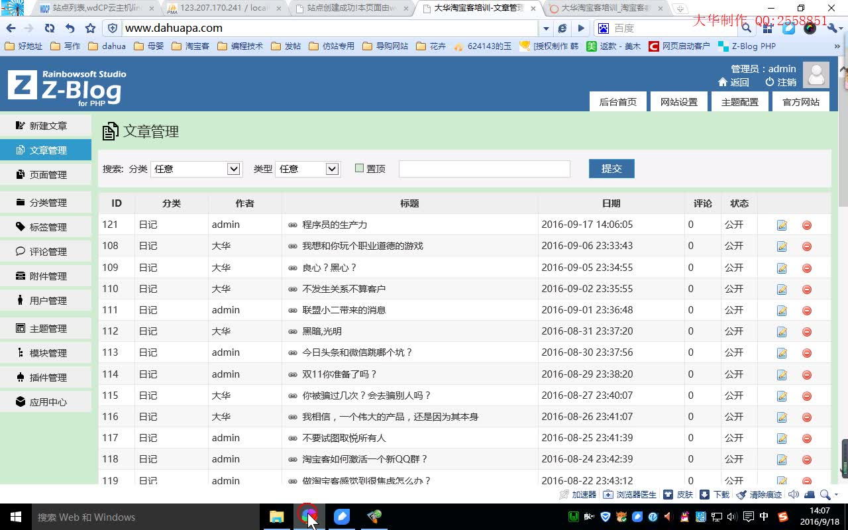The image size is (848, 530).
Task: Click the 提交 search button
Action: tap(611, 168)
